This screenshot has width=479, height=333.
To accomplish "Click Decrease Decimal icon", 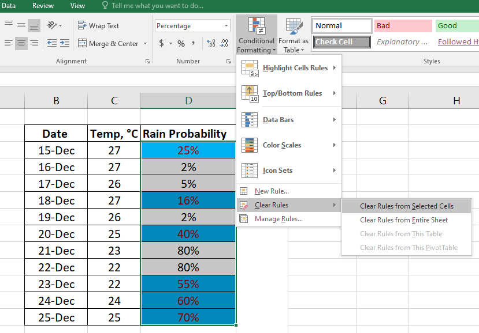I will click(x=224, y=44).
